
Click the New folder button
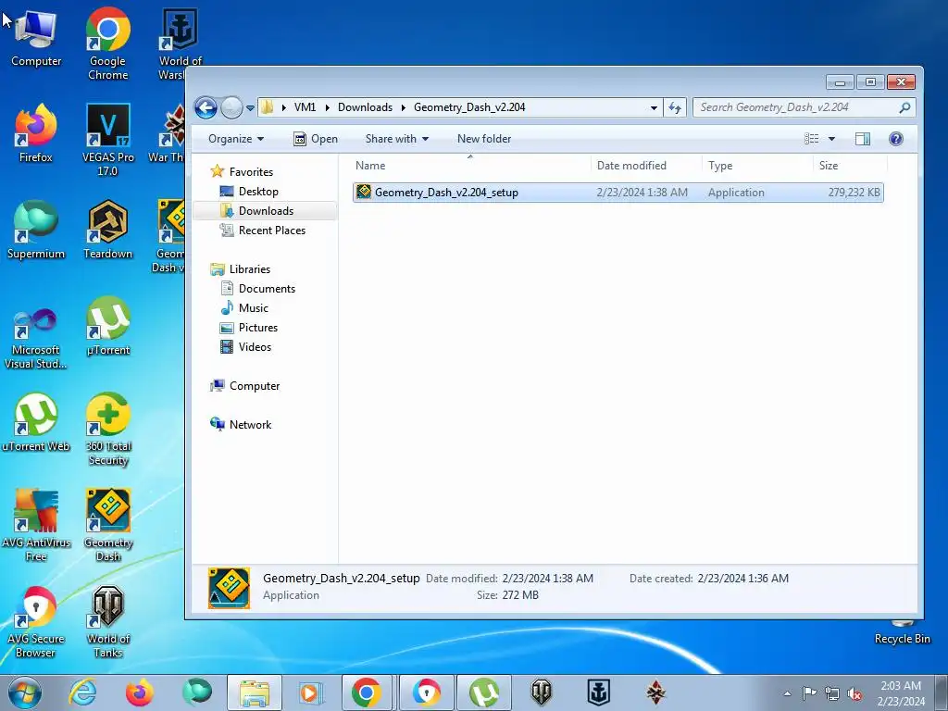483,139
